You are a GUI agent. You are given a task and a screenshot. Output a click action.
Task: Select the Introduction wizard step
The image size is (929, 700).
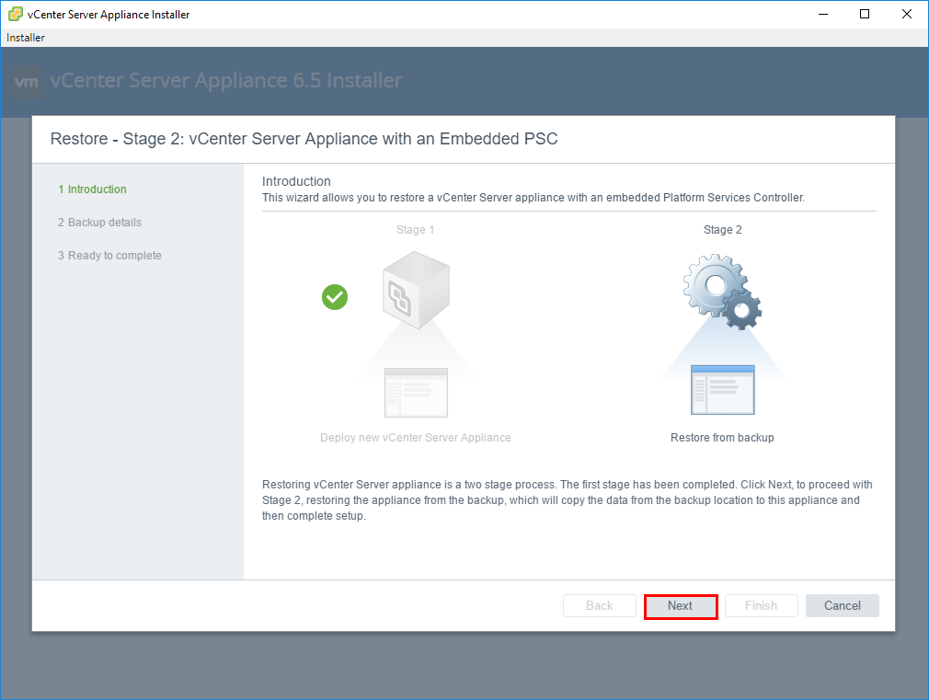[92, 189]
